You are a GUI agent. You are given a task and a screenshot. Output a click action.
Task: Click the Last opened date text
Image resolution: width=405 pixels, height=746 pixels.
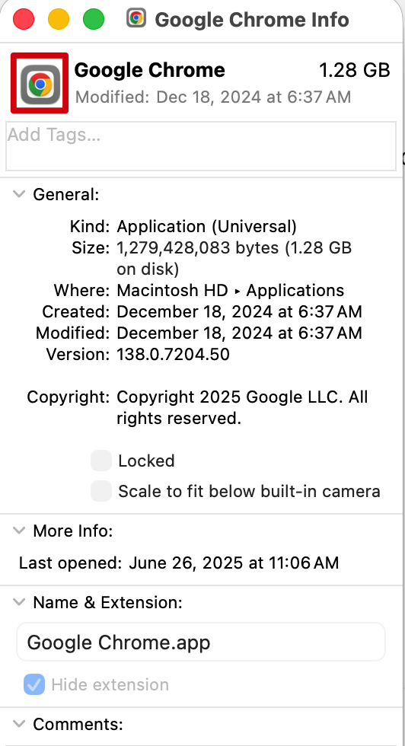coord(234,563)
